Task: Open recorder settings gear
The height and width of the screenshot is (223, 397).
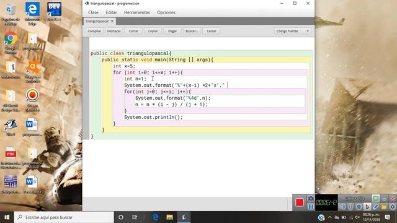Action: click(392, 207)
